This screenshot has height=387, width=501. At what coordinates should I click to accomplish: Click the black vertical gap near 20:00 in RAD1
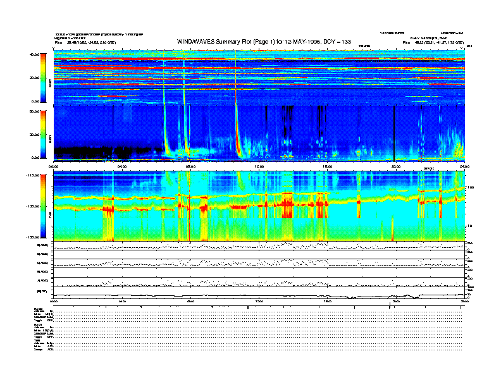point(394,133)
